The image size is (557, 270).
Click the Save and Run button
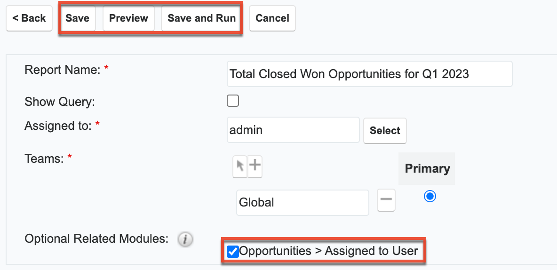(x=201, y=18)
